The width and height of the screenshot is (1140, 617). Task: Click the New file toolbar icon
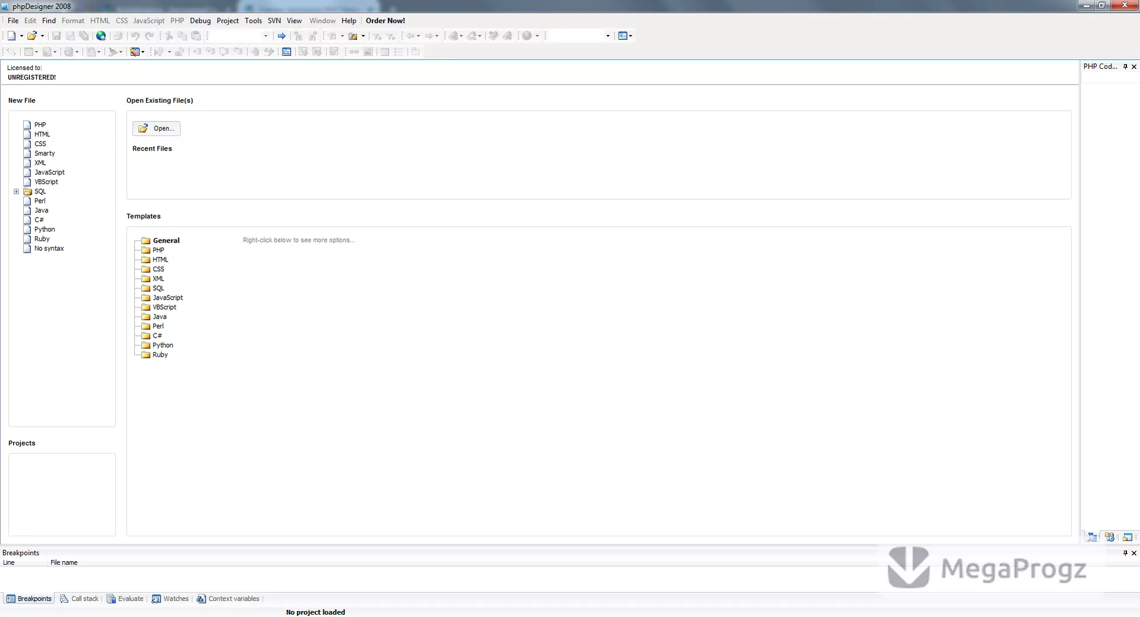[x=11, y=36]
